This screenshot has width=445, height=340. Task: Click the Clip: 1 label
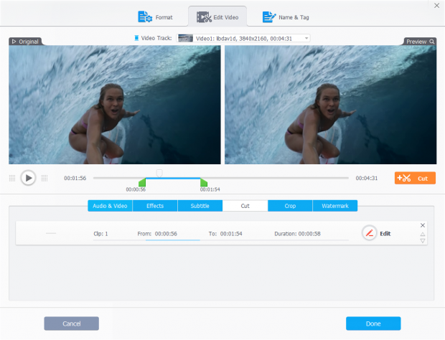point(100,234)
